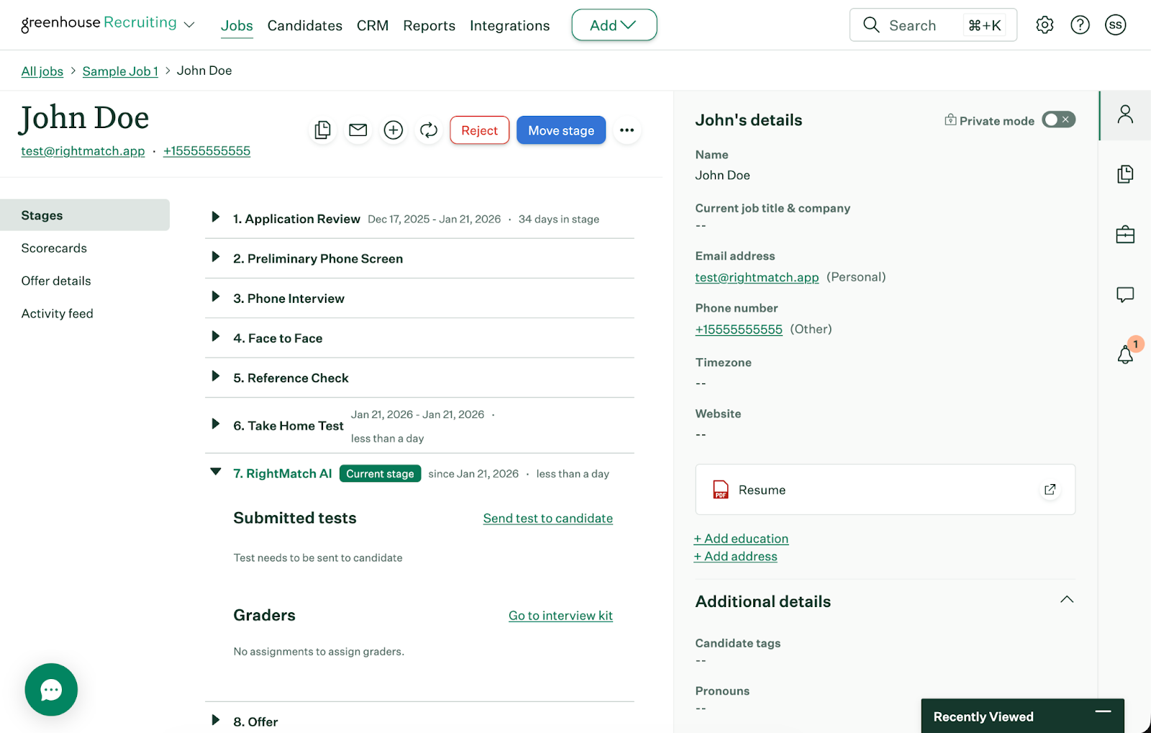Open the Add dropdown button
Image resolution: width=1151 pixels, height=733 pixels.
point(614,25)
